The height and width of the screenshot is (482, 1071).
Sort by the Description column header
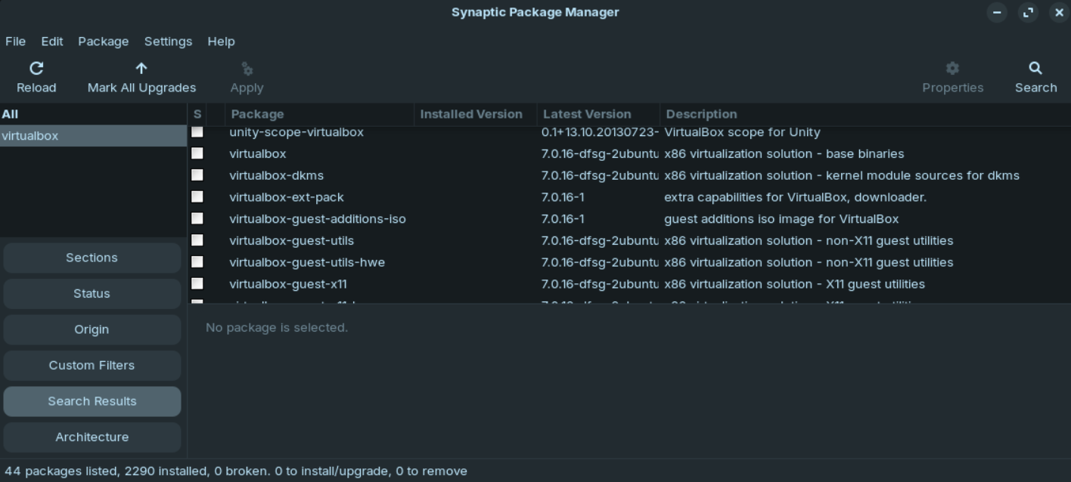(x=865, y=114)
